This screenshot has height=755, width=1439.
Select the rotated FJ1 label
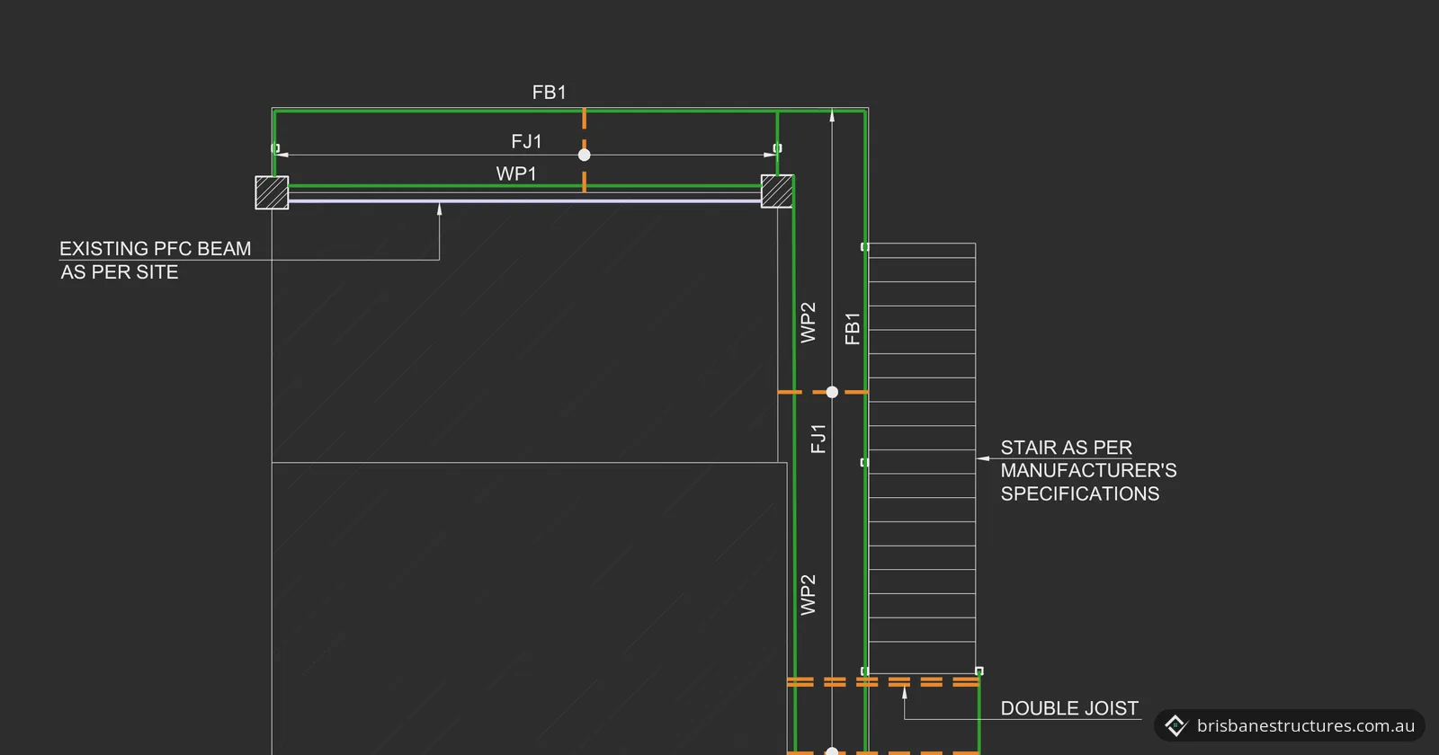tap(818, 439)
